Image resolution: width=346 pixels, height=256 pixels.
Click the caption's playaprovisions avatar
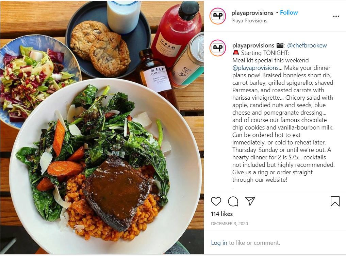(218, 48)
